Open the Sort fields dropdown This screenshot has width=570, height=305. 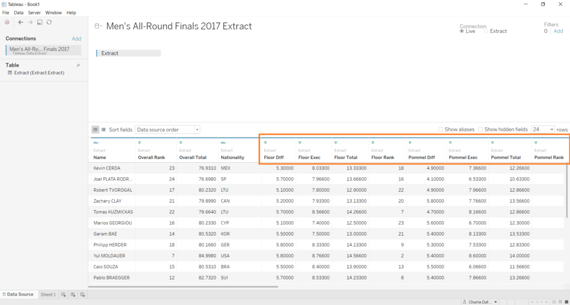168,129
